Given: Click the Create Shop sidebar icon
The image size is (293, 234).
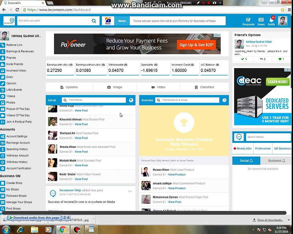Looking at the screenshot, I should pyautogui.click(x=3, y=183).
